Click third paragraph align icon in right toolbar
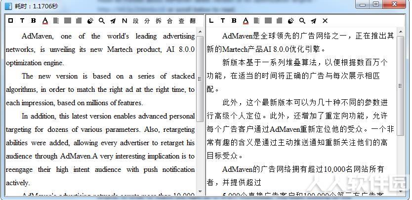412x200 pixels. click(280, 21)
